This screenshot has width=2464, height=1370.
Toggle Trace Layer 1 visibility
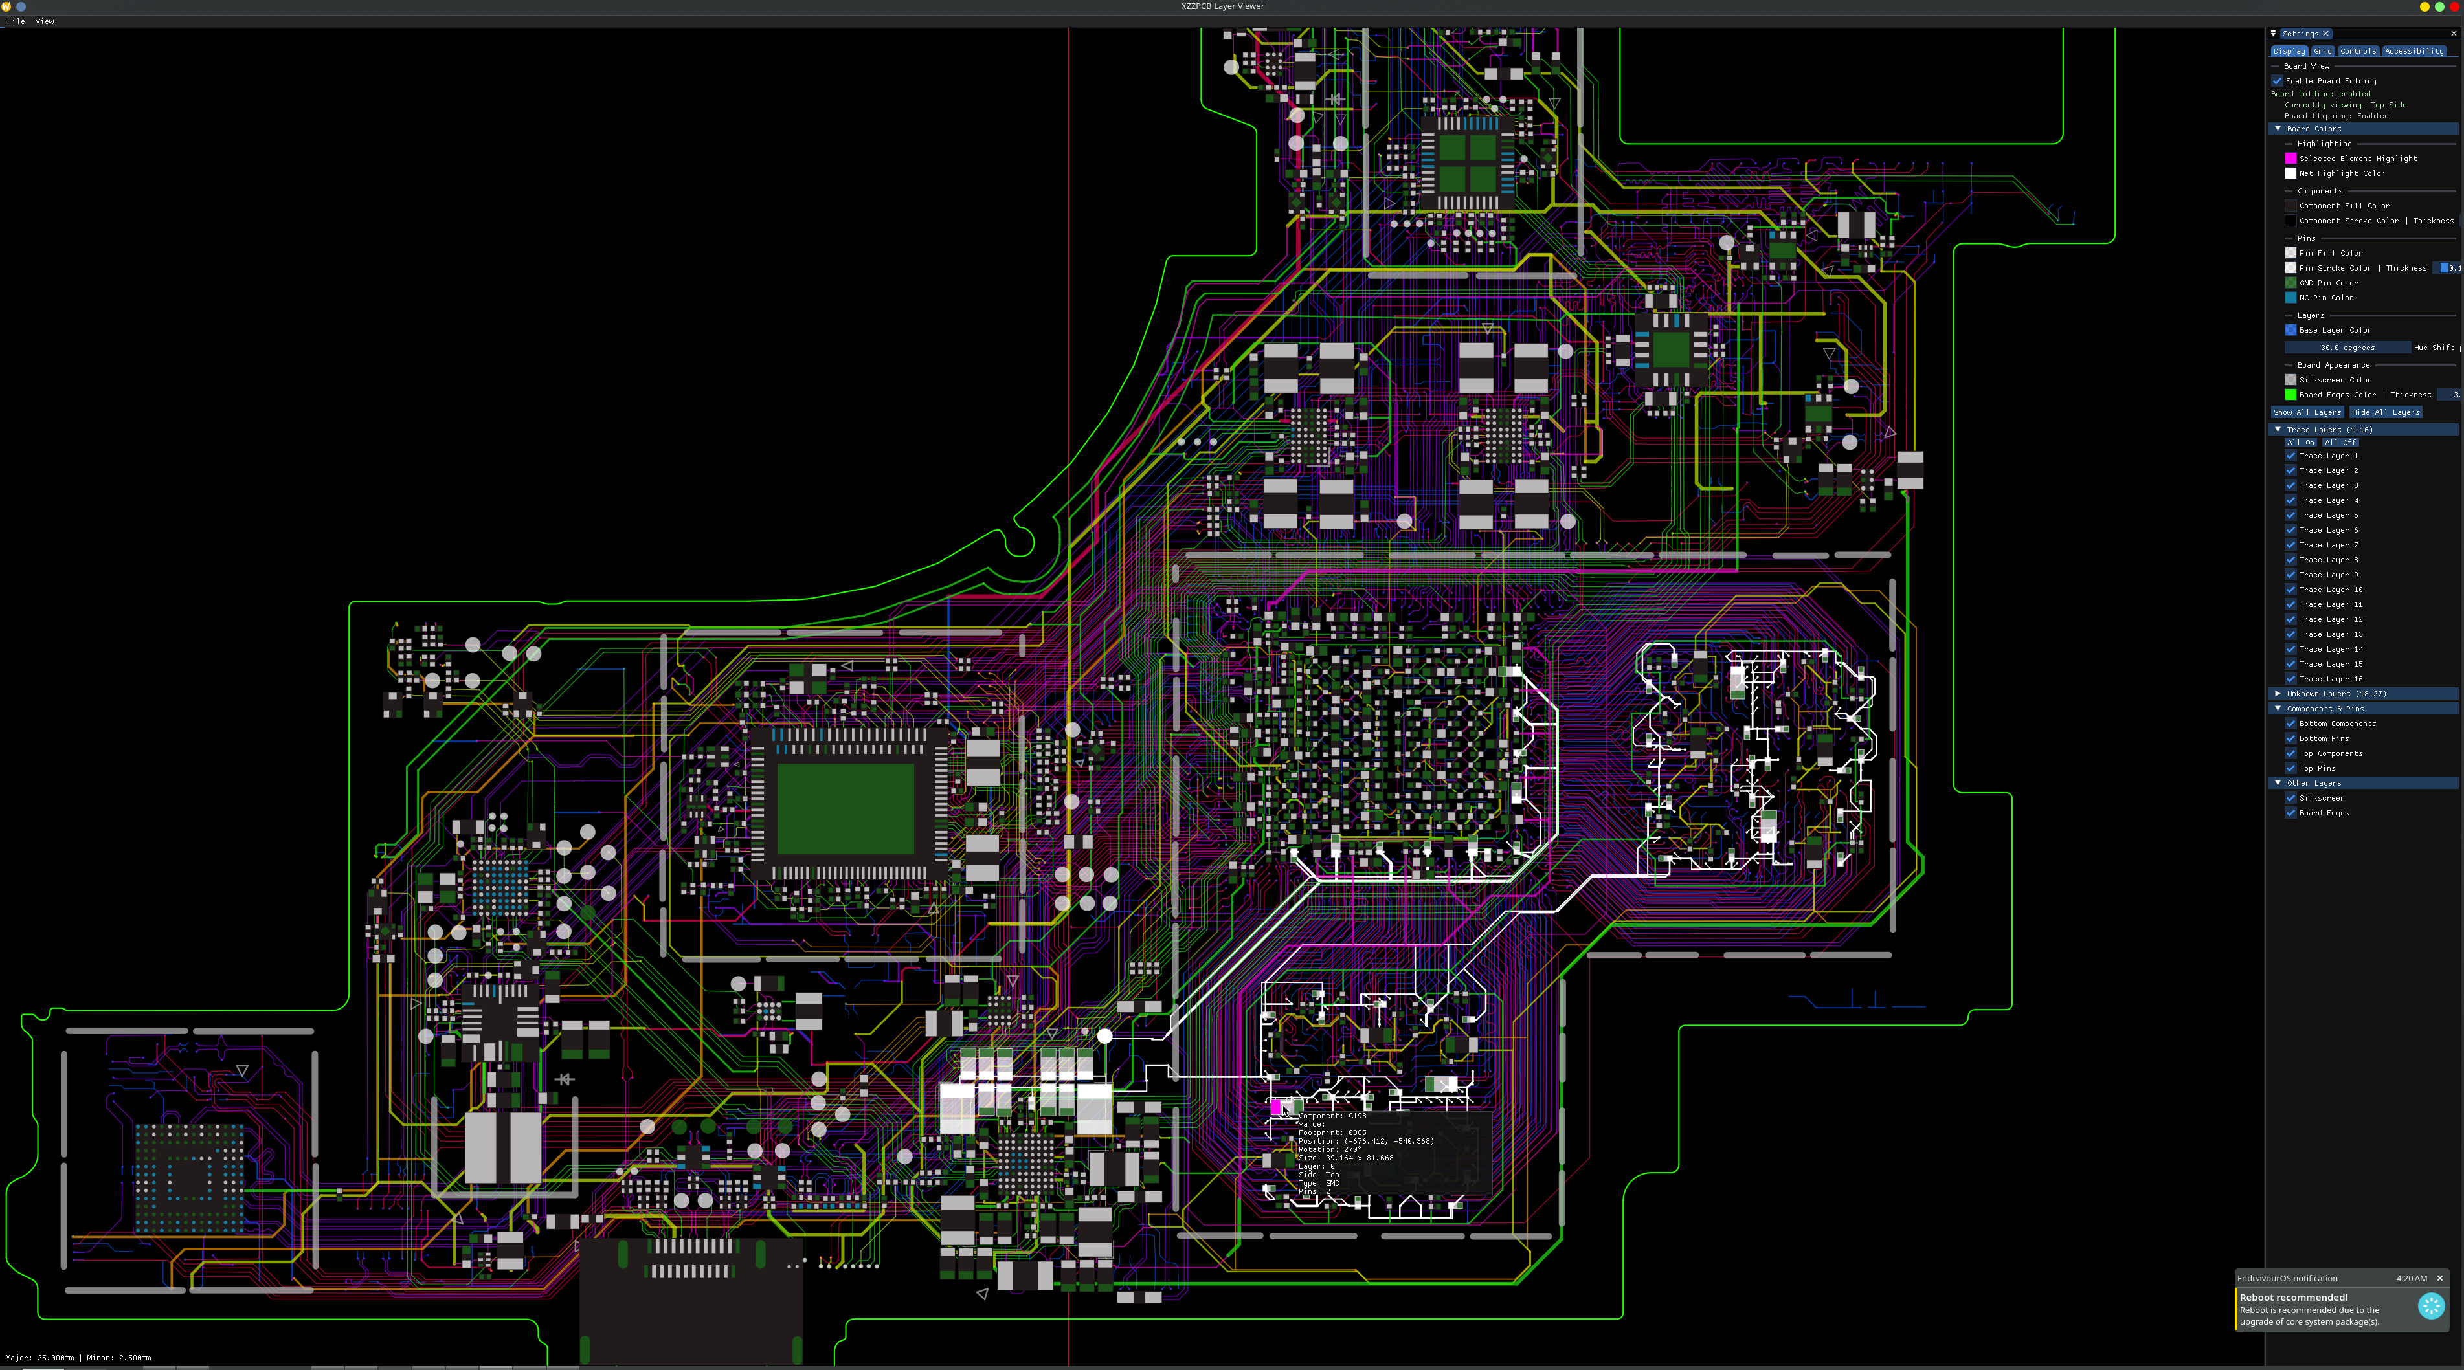tap(2290, 456)
